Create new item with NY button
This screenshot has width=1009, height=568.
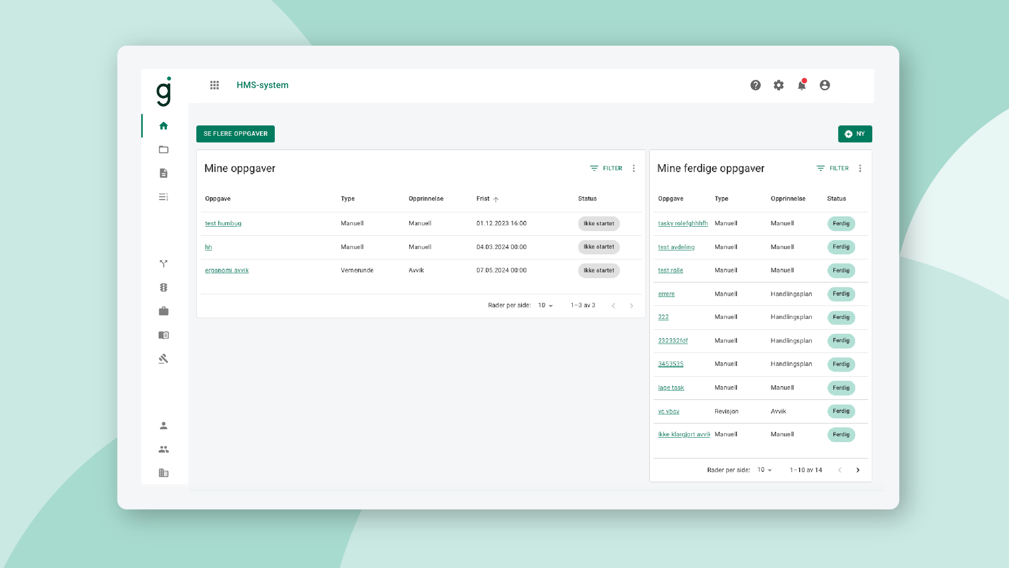click(855, 134)
